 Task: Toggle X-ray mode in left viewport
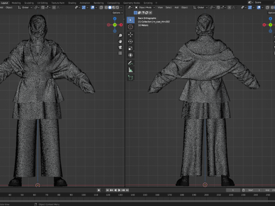click(101, 7)
